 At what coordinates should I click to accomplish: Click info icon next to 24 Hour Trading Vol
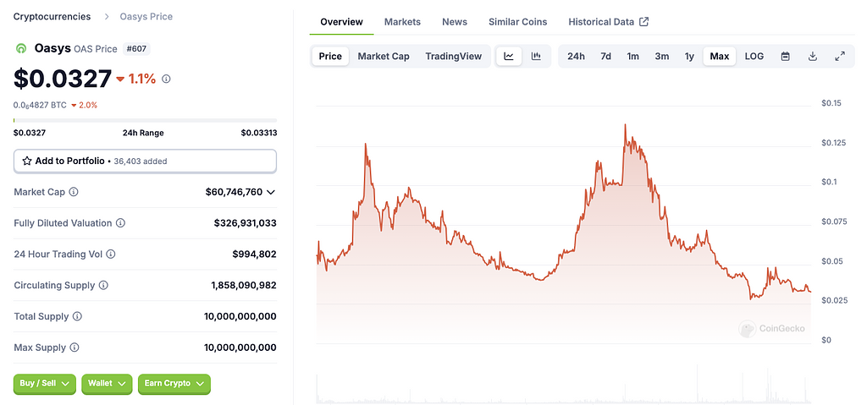[x=111, y=254]
